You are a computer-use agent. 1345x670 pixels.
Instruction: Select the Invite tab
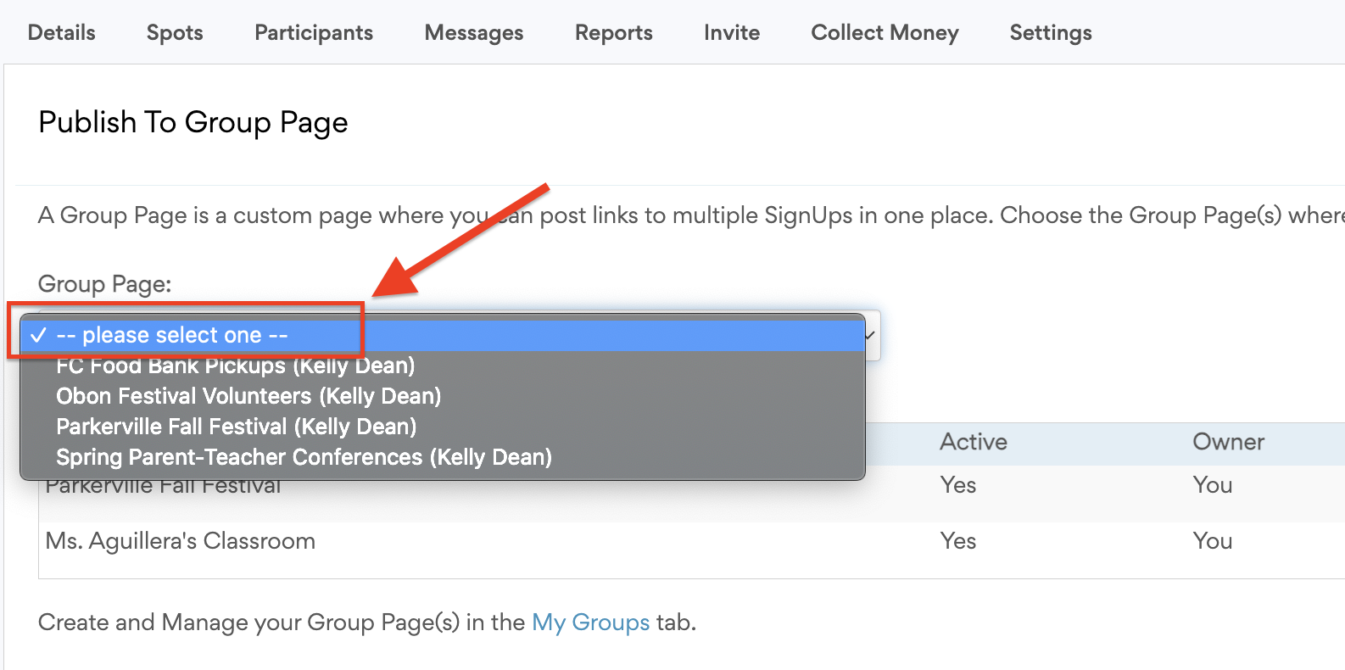click(x=732, y=33)
